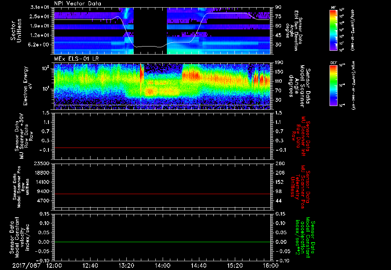
Task: Click the 16:00 time axis label
Action: [x=271, y=265]
